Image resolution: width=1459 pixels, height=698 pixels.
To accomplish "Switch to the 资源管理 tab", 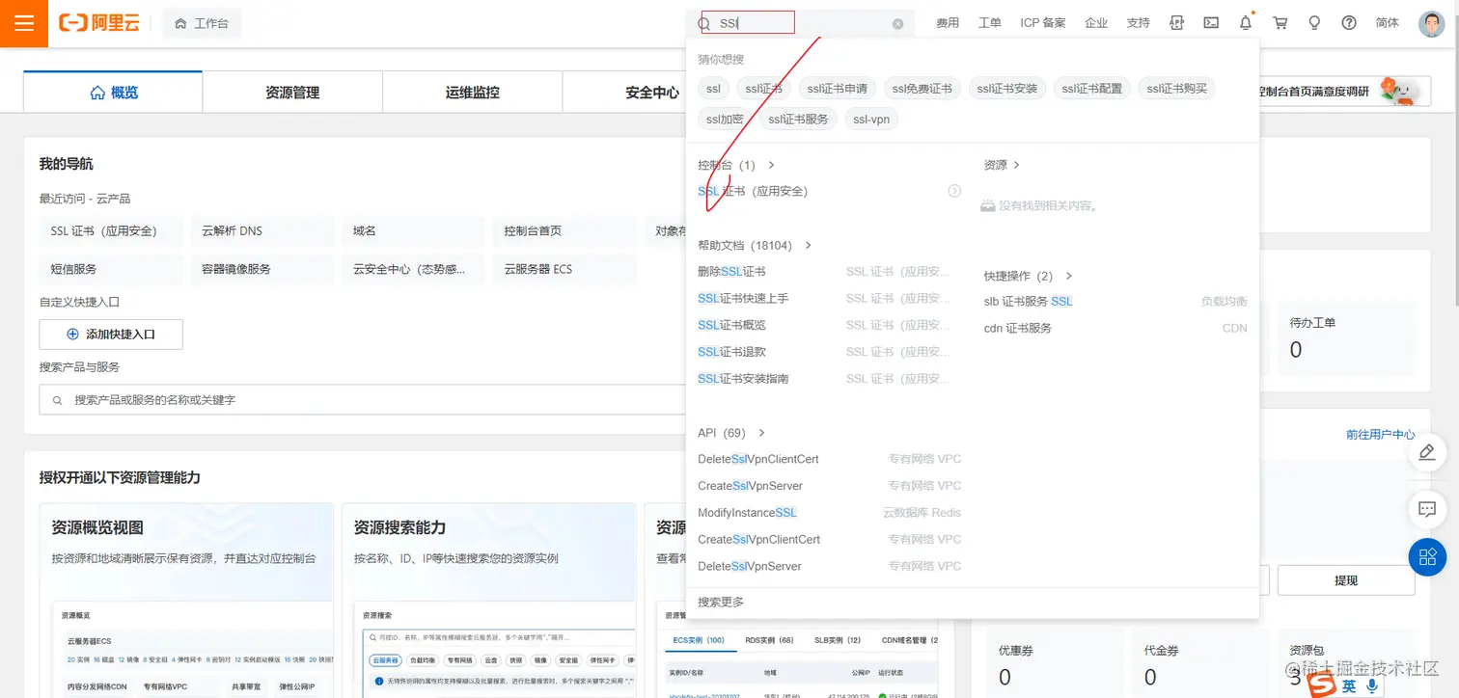I will point(292,93).
